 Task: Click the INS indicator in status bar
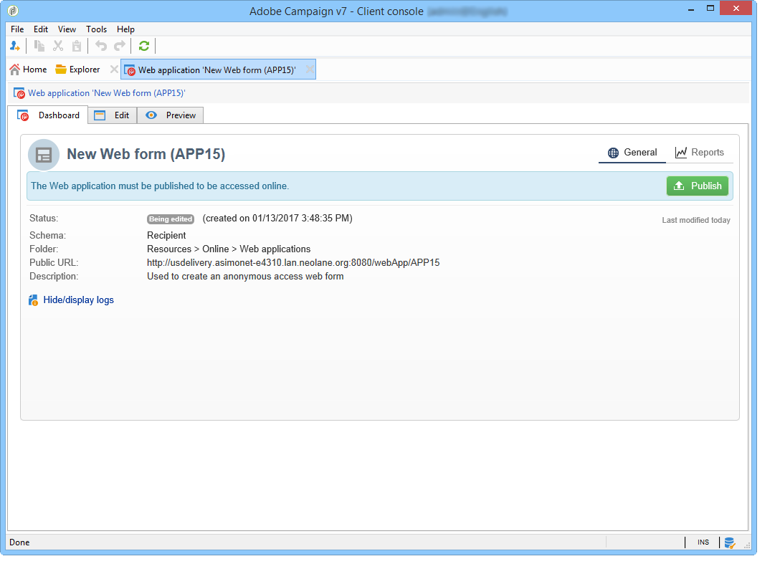[703, 542]
